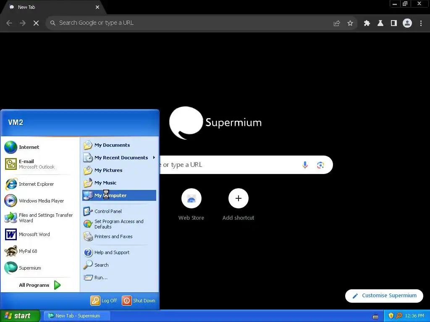The image size is (430, 322).
Task: Stop page loading with X icon
Action: pyautogui.click(x=36, y=23)
